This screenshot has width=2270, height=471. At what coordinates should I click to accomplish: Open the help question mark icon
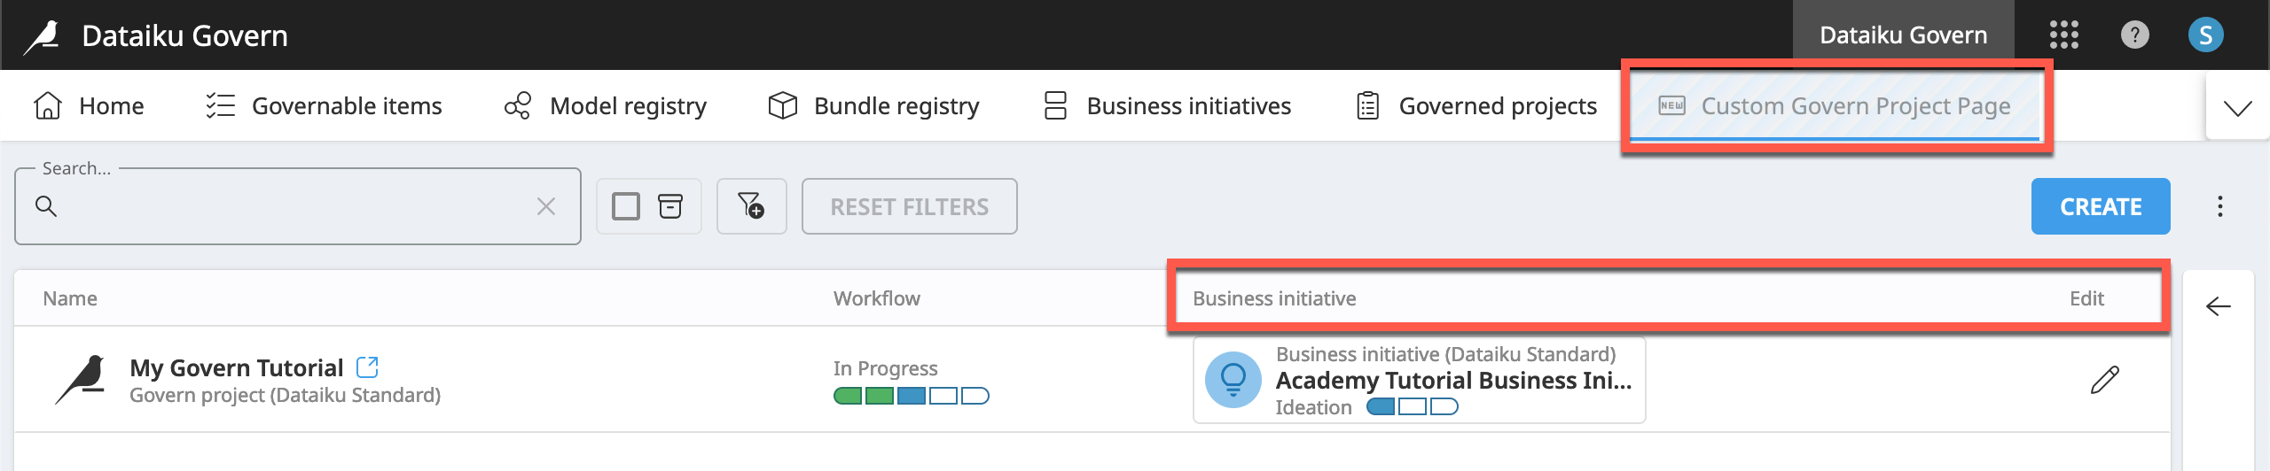2134,35
